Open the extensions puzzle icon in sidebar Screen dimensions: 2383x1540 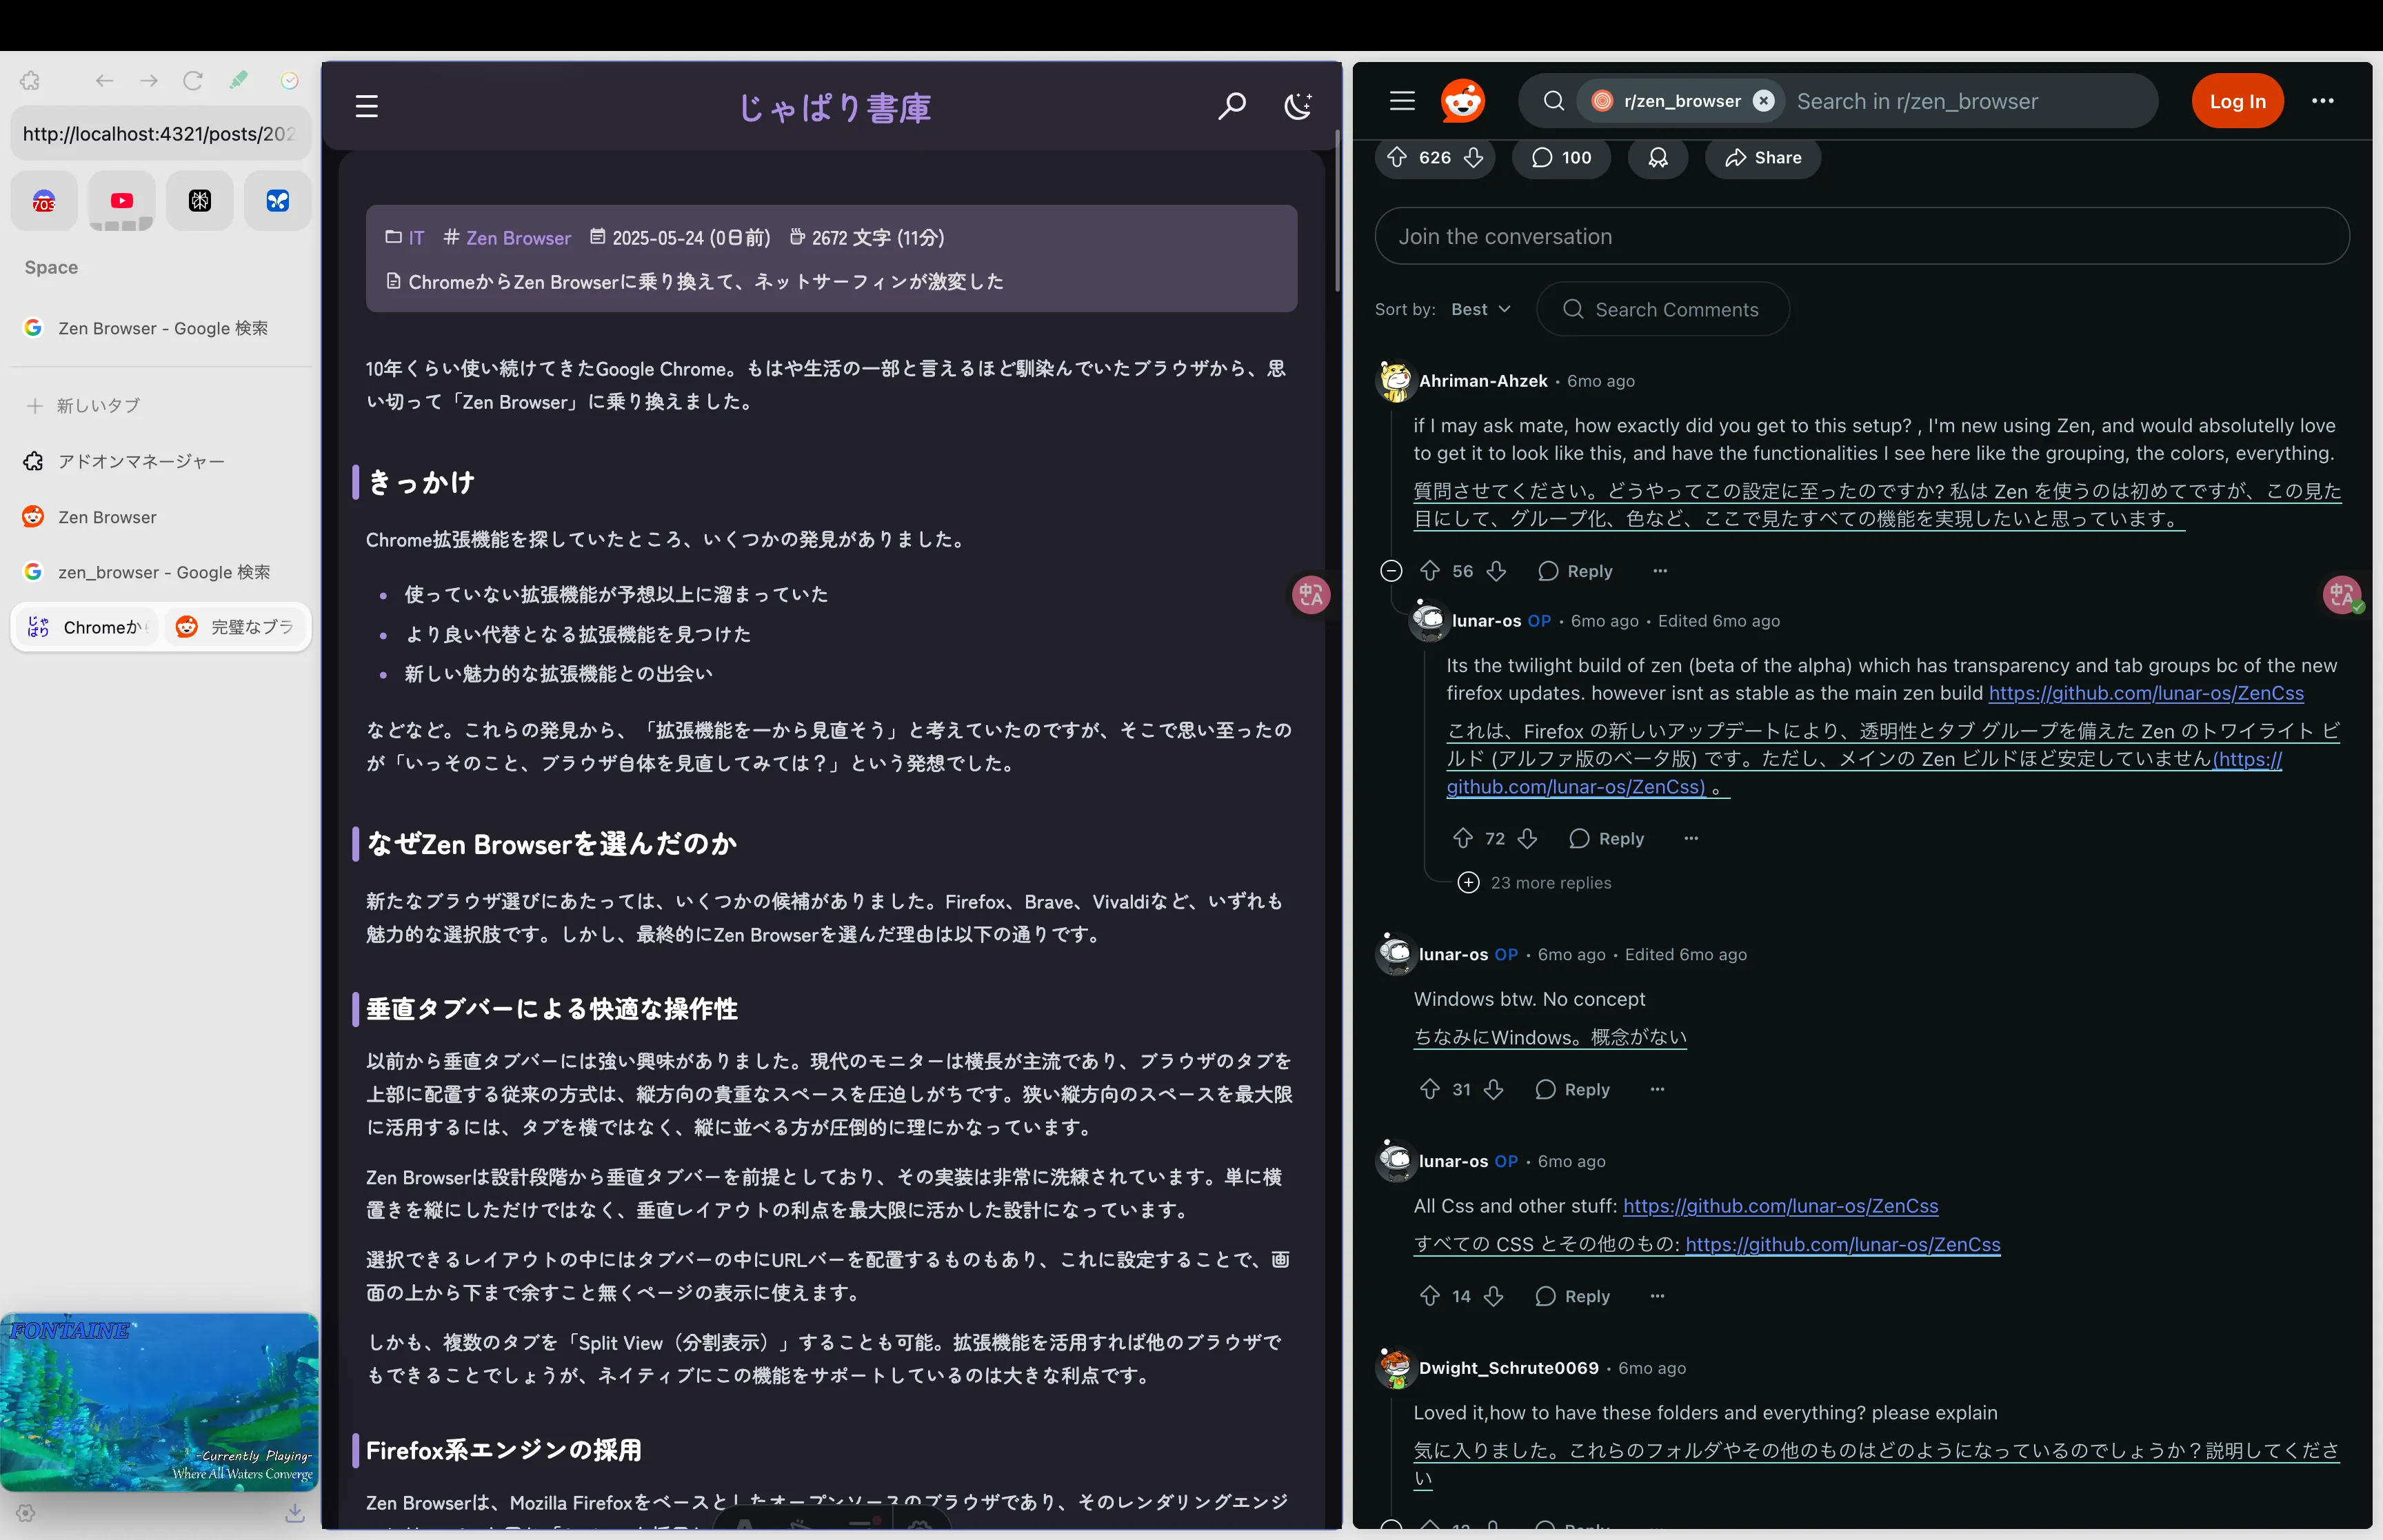[x=30, y=80]
